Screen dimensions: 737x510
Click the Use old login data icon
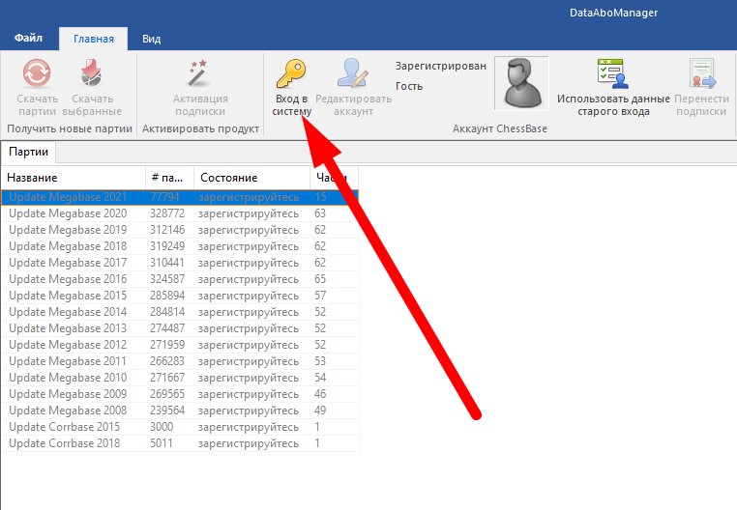pyautogui.click(x=612, y=74)
